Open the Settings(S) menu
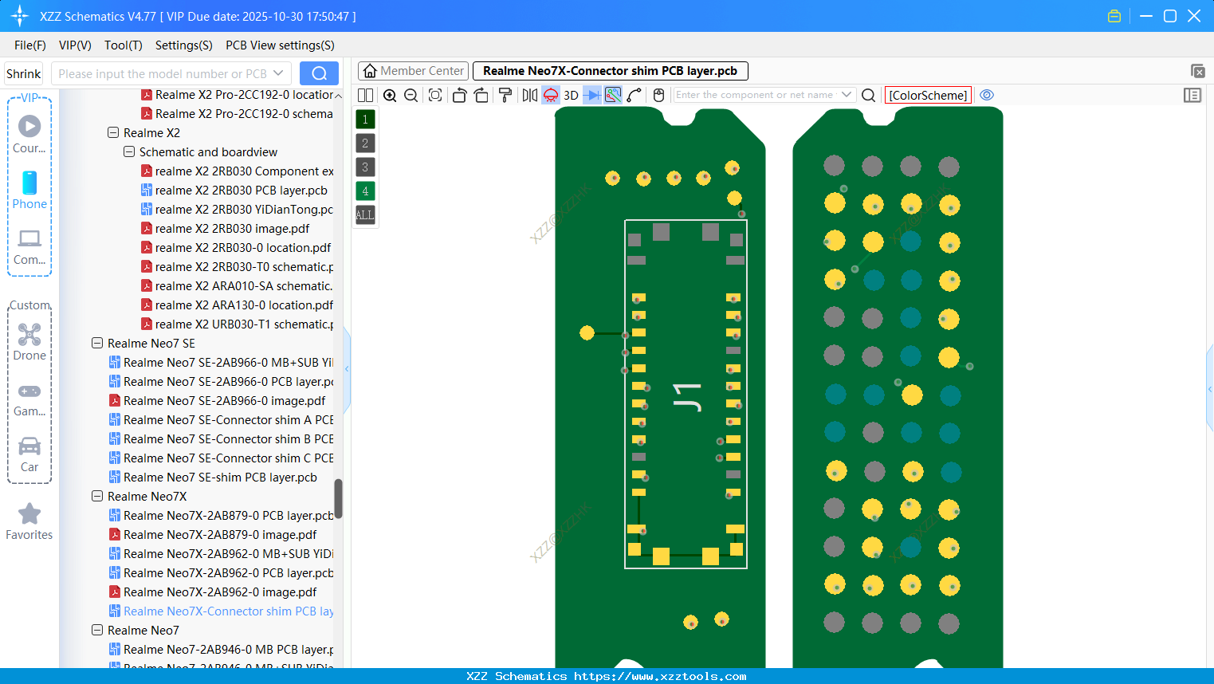Image resolution: width=1214 pixels, height=684 pixels. (x=184, y=45)
